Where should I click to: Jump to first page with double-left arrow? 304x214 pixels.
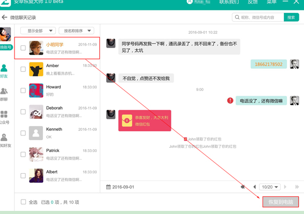tap(242, 187)
